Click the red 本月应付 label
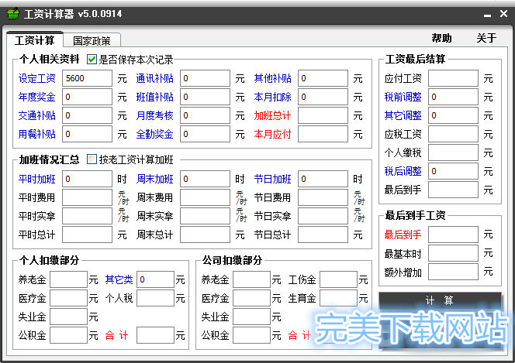Image resolution: width=515 pixels, height=363 pixels. 272,134
